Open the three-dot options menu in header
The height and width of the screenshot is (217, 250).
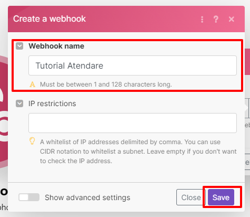click(x=202, y=19)
